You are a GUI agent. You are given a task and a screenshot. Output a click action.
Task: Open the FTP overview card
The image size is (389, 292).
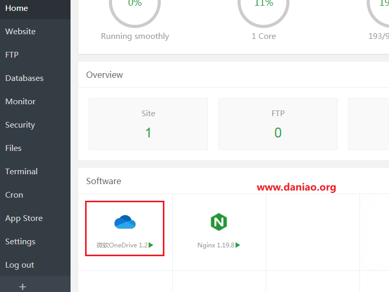point(278,124)
